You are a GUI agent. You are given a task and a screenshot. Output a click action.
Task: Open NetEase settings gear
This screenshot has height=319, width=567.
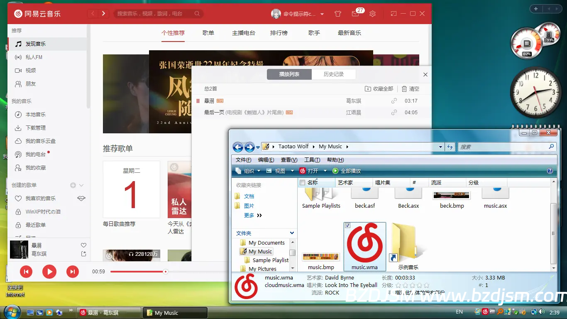coord(372,14)
